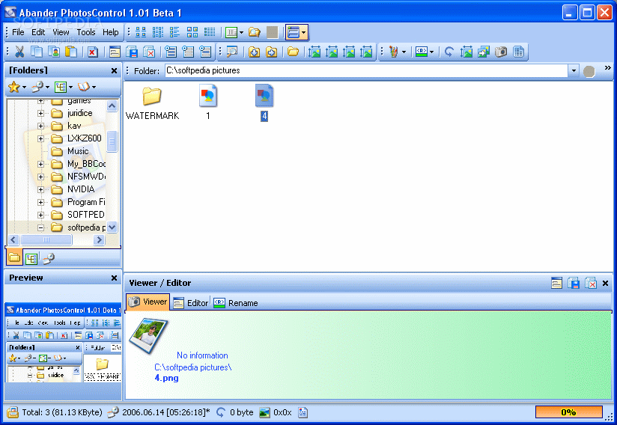Image resolution: width=617 pixels, height=425 pixels.
Task: Click the save icon in the Viewer / Editor header
Action: coord(574,283)
